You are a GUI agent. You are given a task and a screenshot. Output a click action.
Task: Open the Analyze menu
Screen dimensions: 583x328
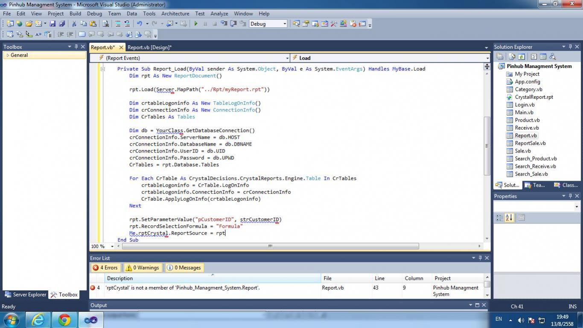click(219, 14)
